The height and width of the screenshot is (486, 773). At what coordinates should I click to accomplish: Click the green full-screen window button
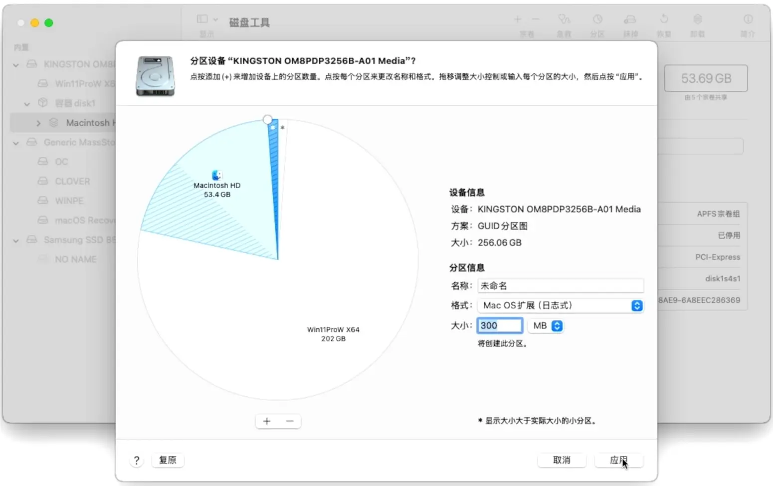49,22
